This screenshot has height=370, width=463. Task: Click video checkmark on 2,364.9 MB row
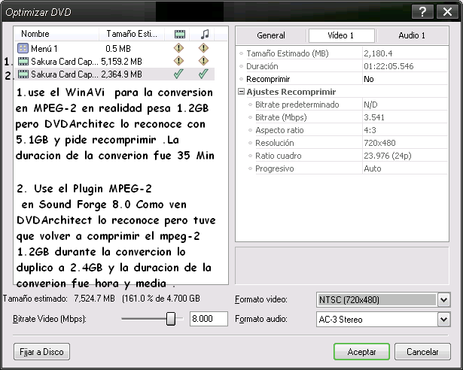[178, 74]
